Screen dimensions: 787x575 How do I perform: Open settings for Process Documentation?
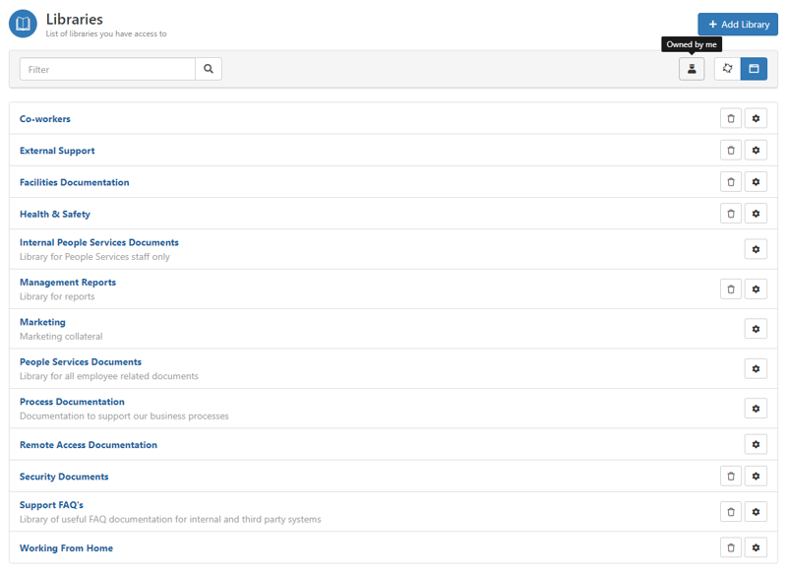756,409
